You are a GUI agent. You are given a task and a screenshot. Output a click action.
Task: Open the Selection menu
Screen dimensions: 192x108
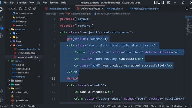coord(22,3)
